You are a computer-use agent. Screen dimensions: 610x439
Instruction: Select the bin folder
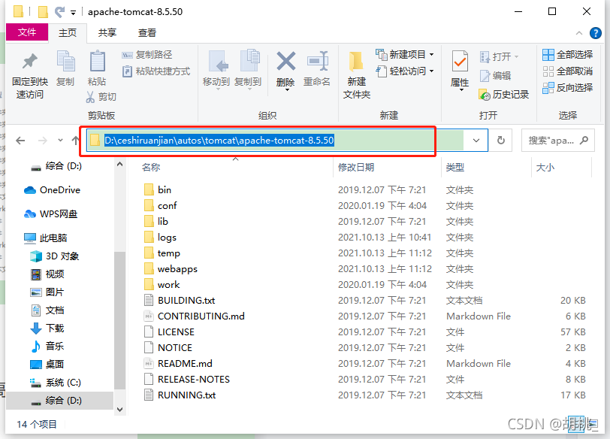(x=158, y=190)
